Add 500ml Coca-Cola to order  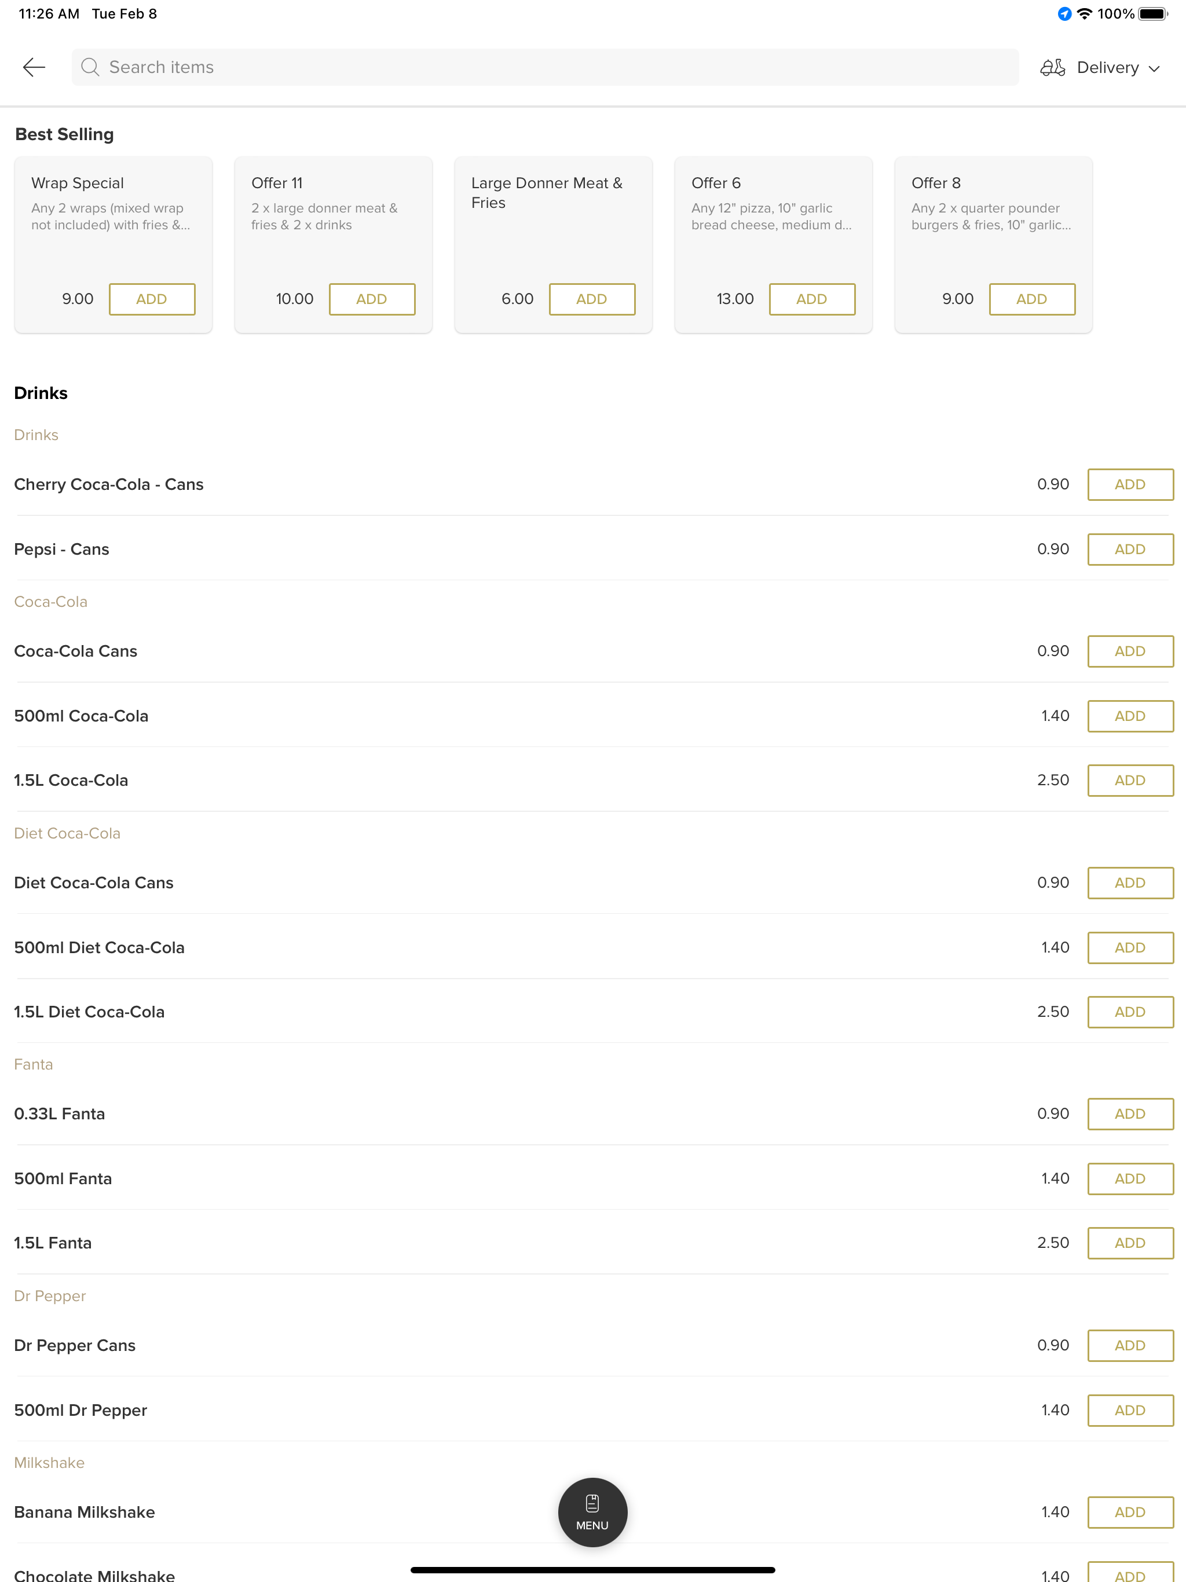tap(1130, 716)
